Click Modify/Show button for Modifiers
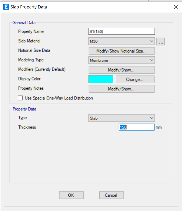 click(122, 70)
